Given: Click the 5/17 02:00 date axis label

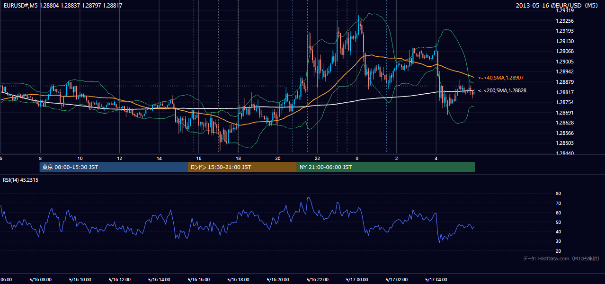Looking at the screenshot, I should pos(396,279).
